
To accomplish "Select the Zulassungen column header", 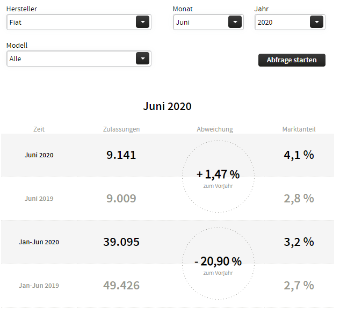I will (121, 129).
